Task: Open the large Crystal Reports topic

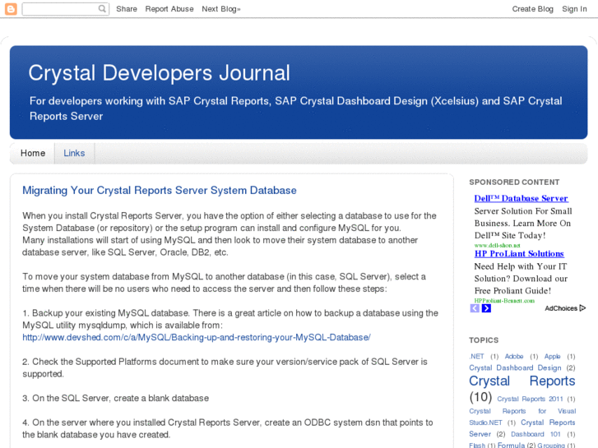Action: [522, 381]
